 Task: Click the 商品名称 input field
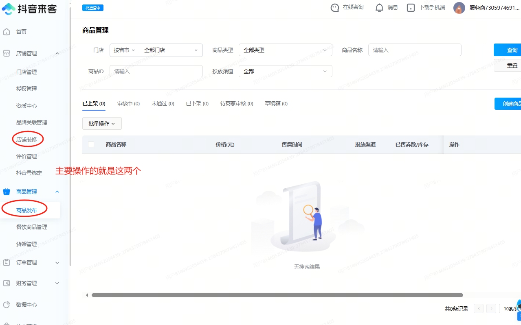pyautogui.click(x=414, y=50)
